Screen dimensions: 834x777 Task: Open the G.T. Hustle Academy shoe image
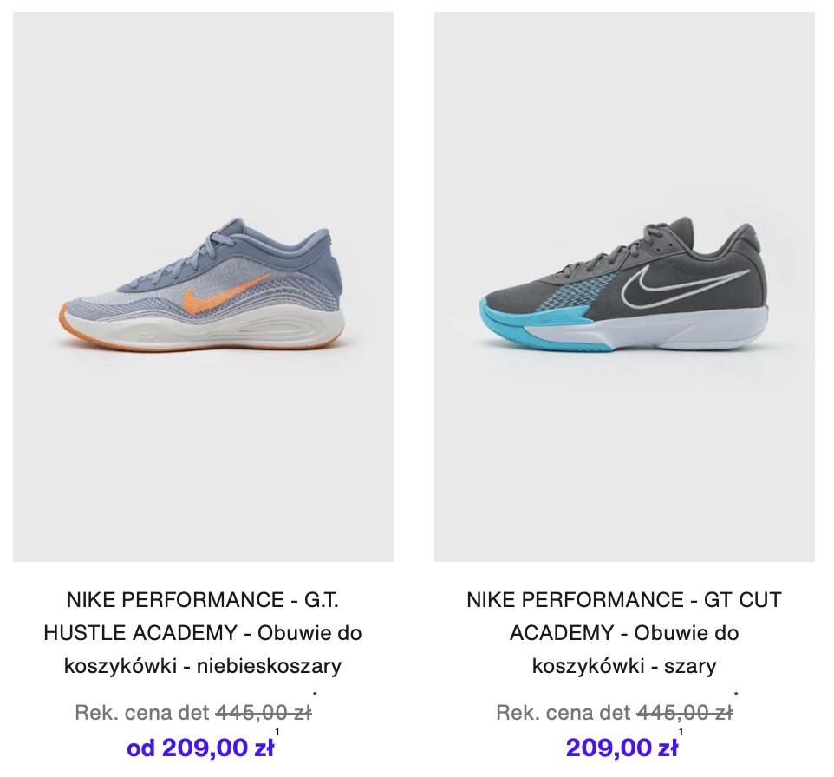(x=203, y=287)
